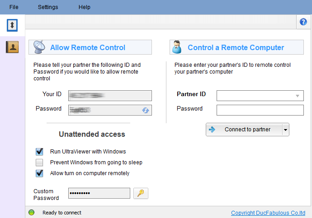This screenshot has width=312, height=218.
Task: Click the partner Password input field
Action: point(260,110)
